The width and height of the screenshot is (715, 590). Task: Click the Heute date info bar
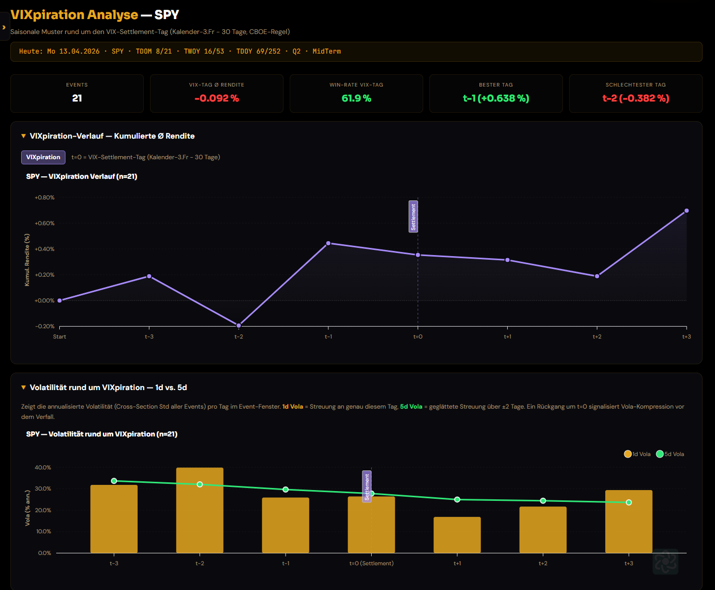pos(356,52)
